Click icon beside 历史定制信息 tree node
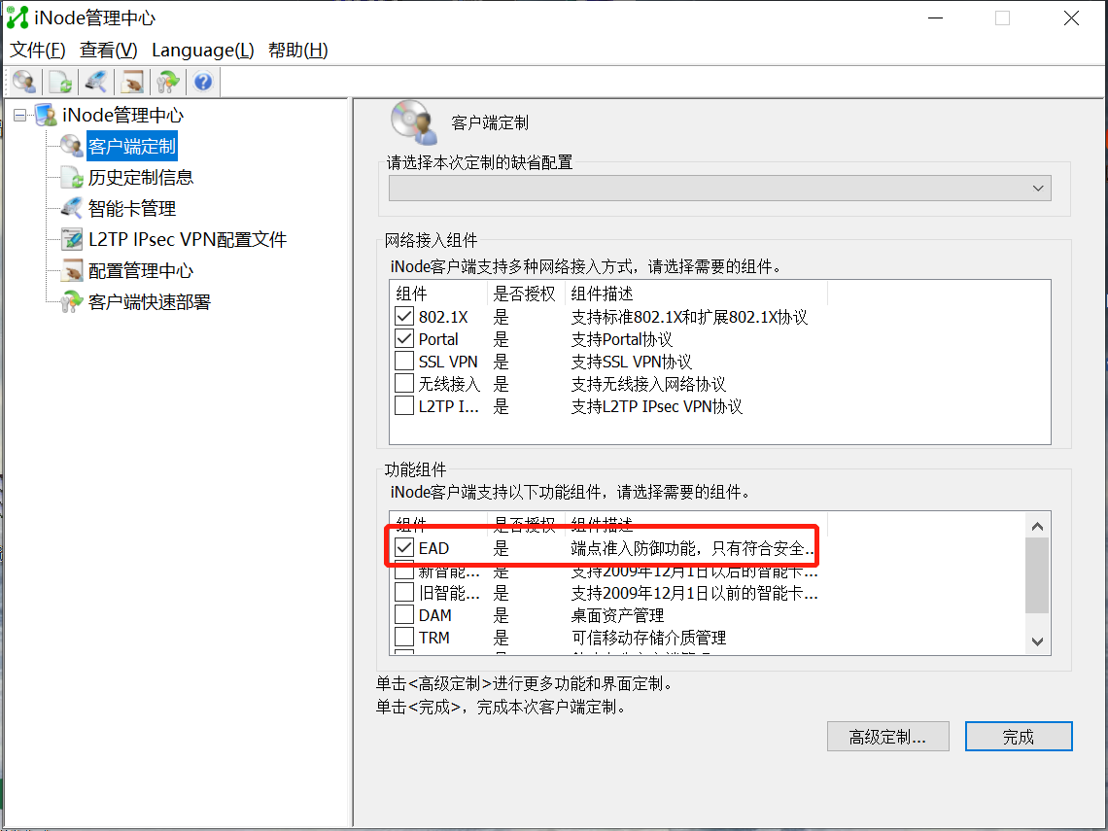1108x831 pixels. 71,177
